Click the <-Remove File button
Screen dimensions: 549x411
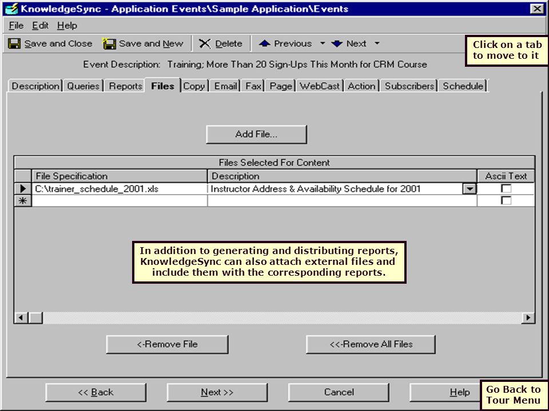coord(168,344)
